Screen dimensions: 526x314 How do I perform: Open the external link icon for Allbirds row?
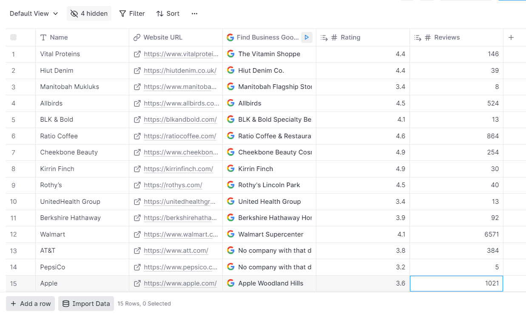click(137, 103)
